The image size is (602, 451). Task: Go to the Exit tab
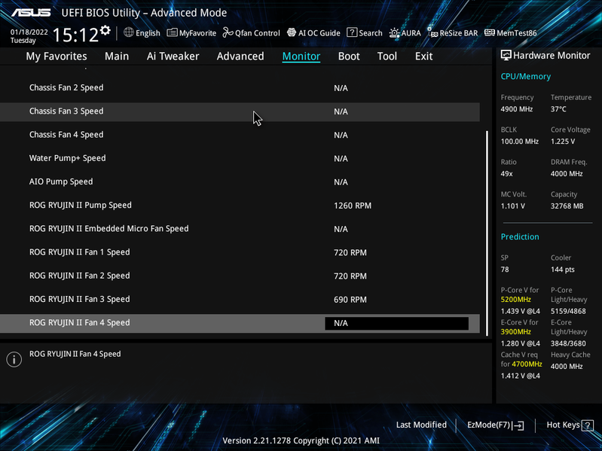coord(424,56)
